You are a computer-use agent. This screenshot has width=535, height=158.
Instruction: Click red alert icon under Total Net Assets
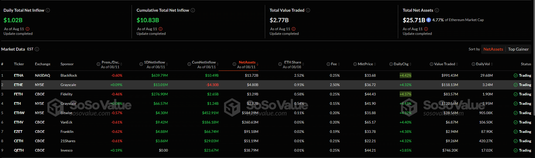coord(426,29)
